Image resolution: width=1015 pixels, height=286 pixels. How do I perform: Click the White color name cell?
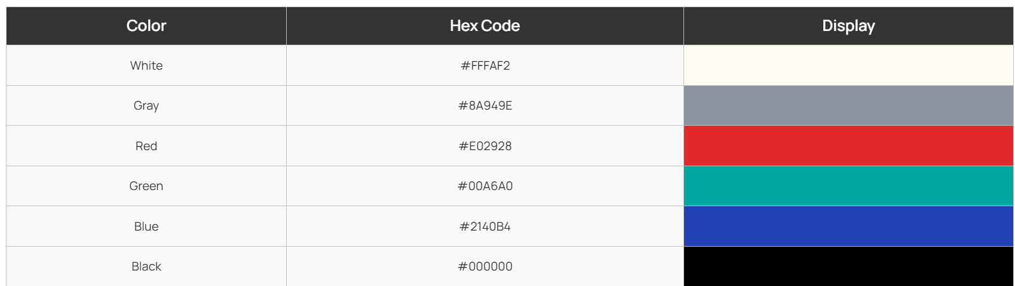(146, 66)
